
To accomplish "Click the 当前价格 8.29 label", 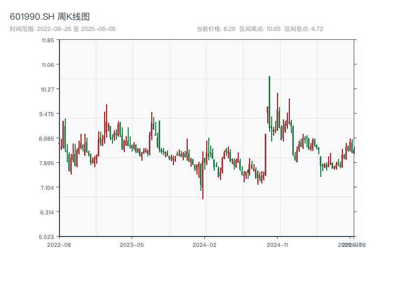I will [216, 29].
